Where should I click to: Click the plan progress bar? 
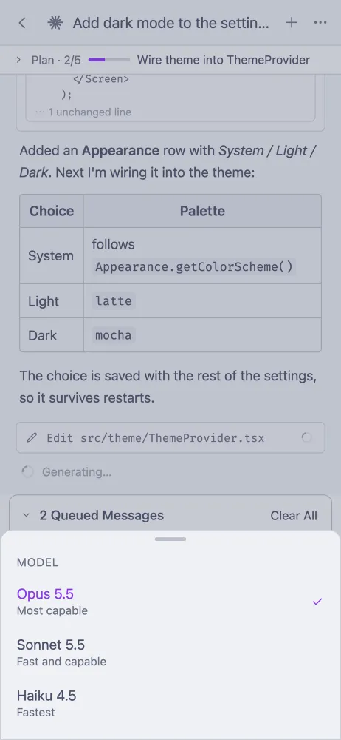[x=108, y=60]
